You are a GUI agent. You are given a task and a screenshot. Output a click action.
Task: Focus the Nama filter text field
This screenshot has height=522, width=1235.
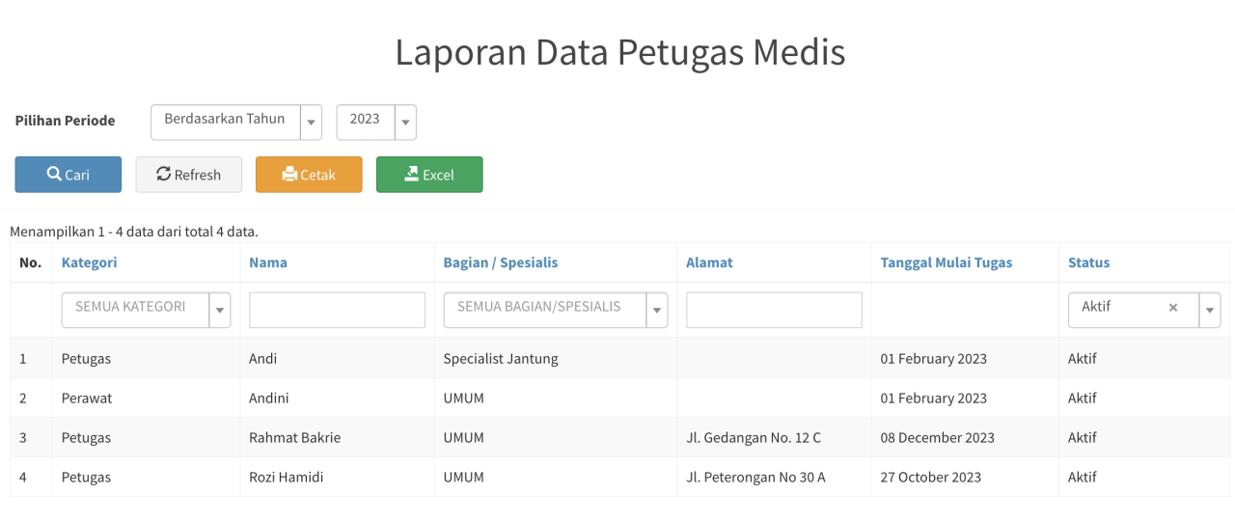[337, 310]
